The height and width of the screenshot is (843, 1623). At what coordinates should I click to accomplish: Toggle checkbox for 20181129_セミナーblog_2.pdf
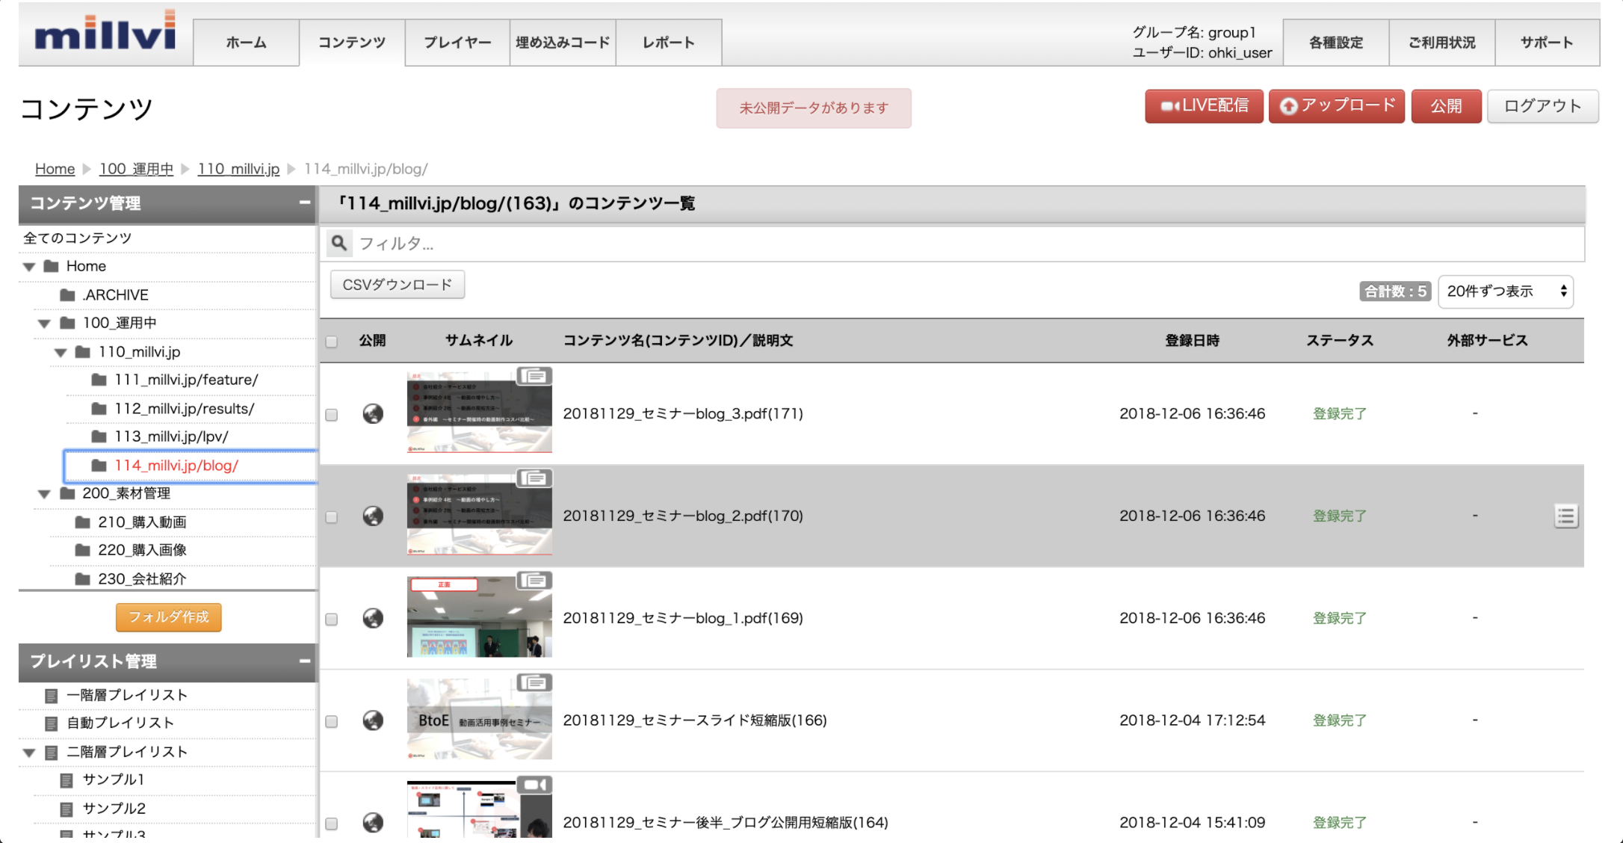(x=330, y=514)
